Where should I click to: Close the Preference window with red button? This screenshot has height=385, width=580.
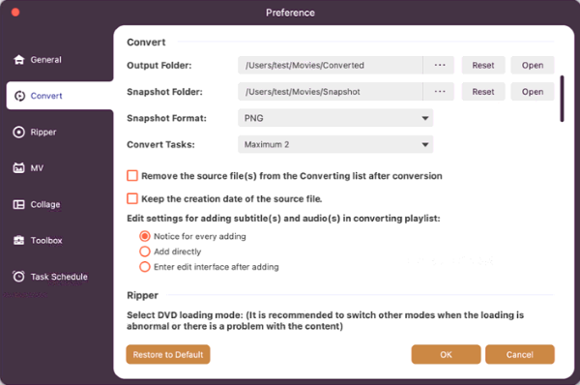click(15, 13)
